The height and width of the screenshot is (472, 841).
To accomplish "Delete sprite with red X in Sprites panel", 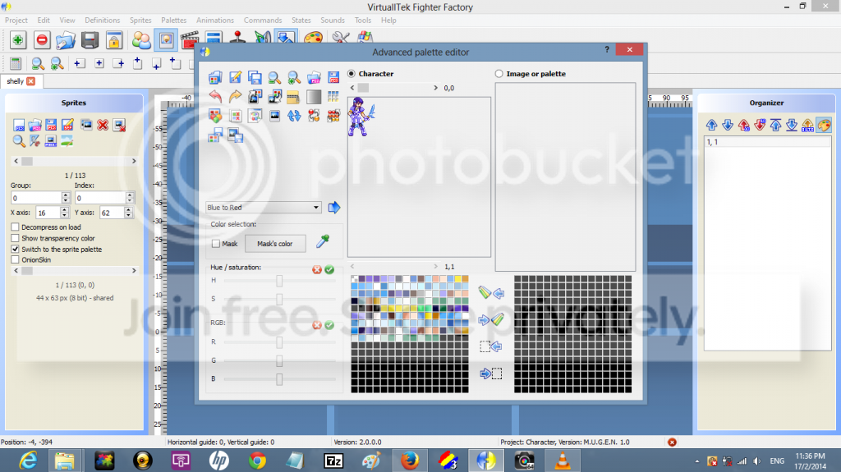I will [103, 125].
